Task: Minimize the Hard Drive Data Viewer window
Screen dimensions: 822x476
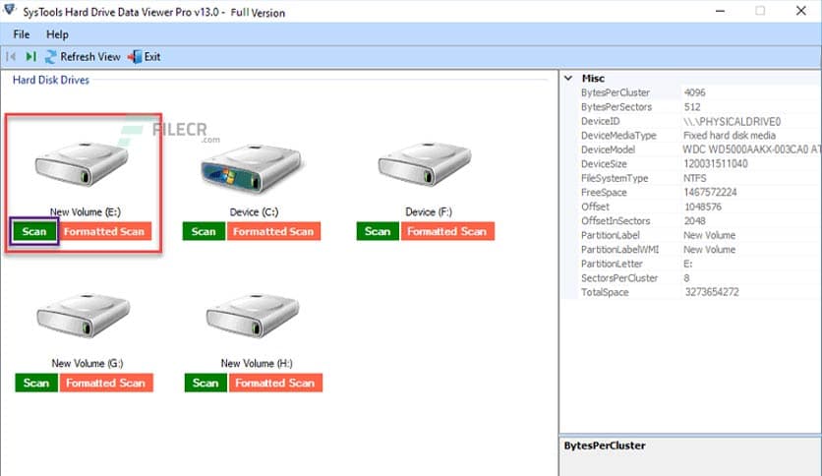Action: pos(721,11)
